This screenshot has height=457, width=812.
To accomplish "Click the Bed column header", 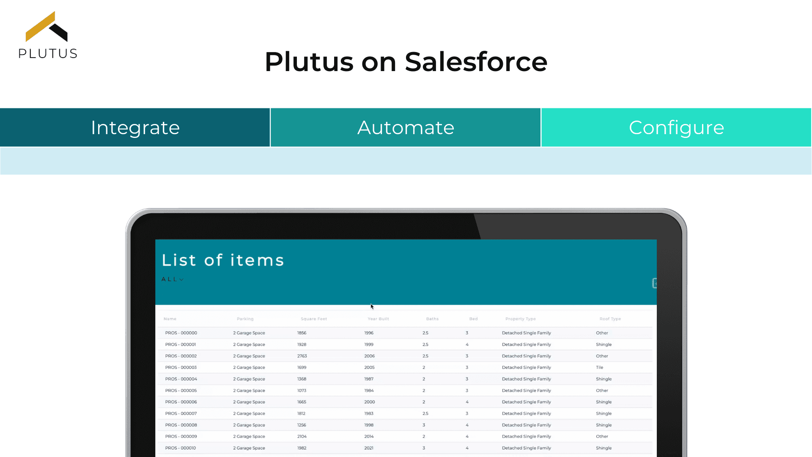I will coord(474,319).
